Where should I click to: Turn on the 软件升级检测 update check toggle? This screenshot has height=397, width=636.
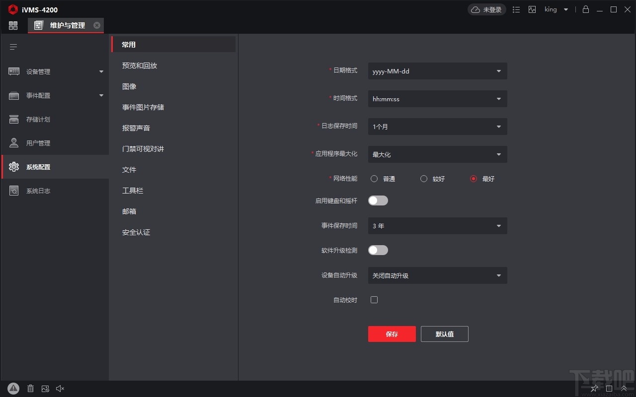pyautogui.click(x=378, y=250)
